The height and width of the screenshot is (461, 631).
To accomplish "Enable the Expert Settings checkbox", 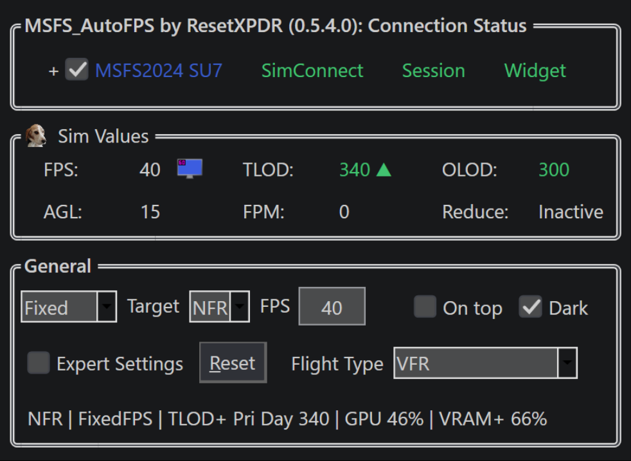I will point(39,363).
